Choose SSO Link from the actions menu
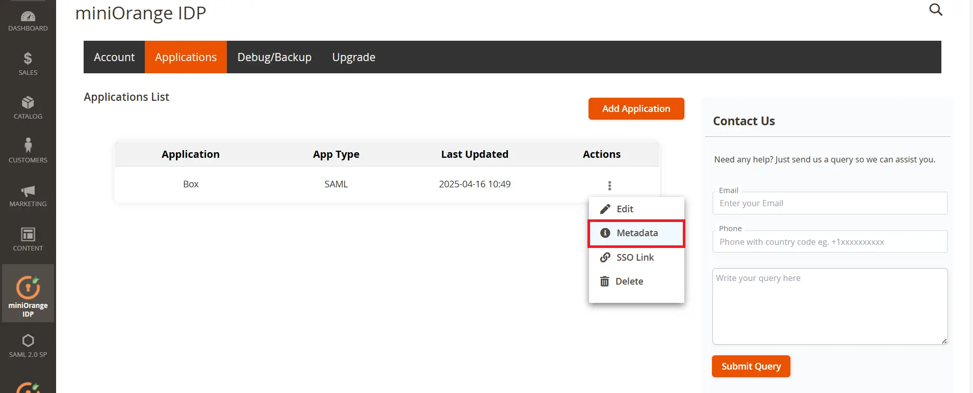 [636, 257]
